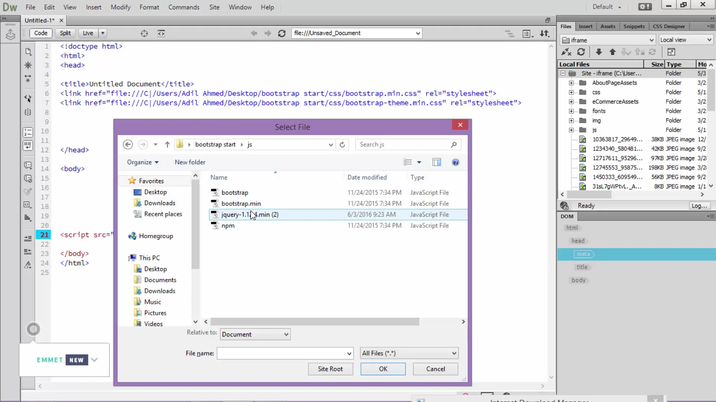This screenshot has height=402, width=716.
Task: Open the iframe site dropdown
Action: (608, 40)
